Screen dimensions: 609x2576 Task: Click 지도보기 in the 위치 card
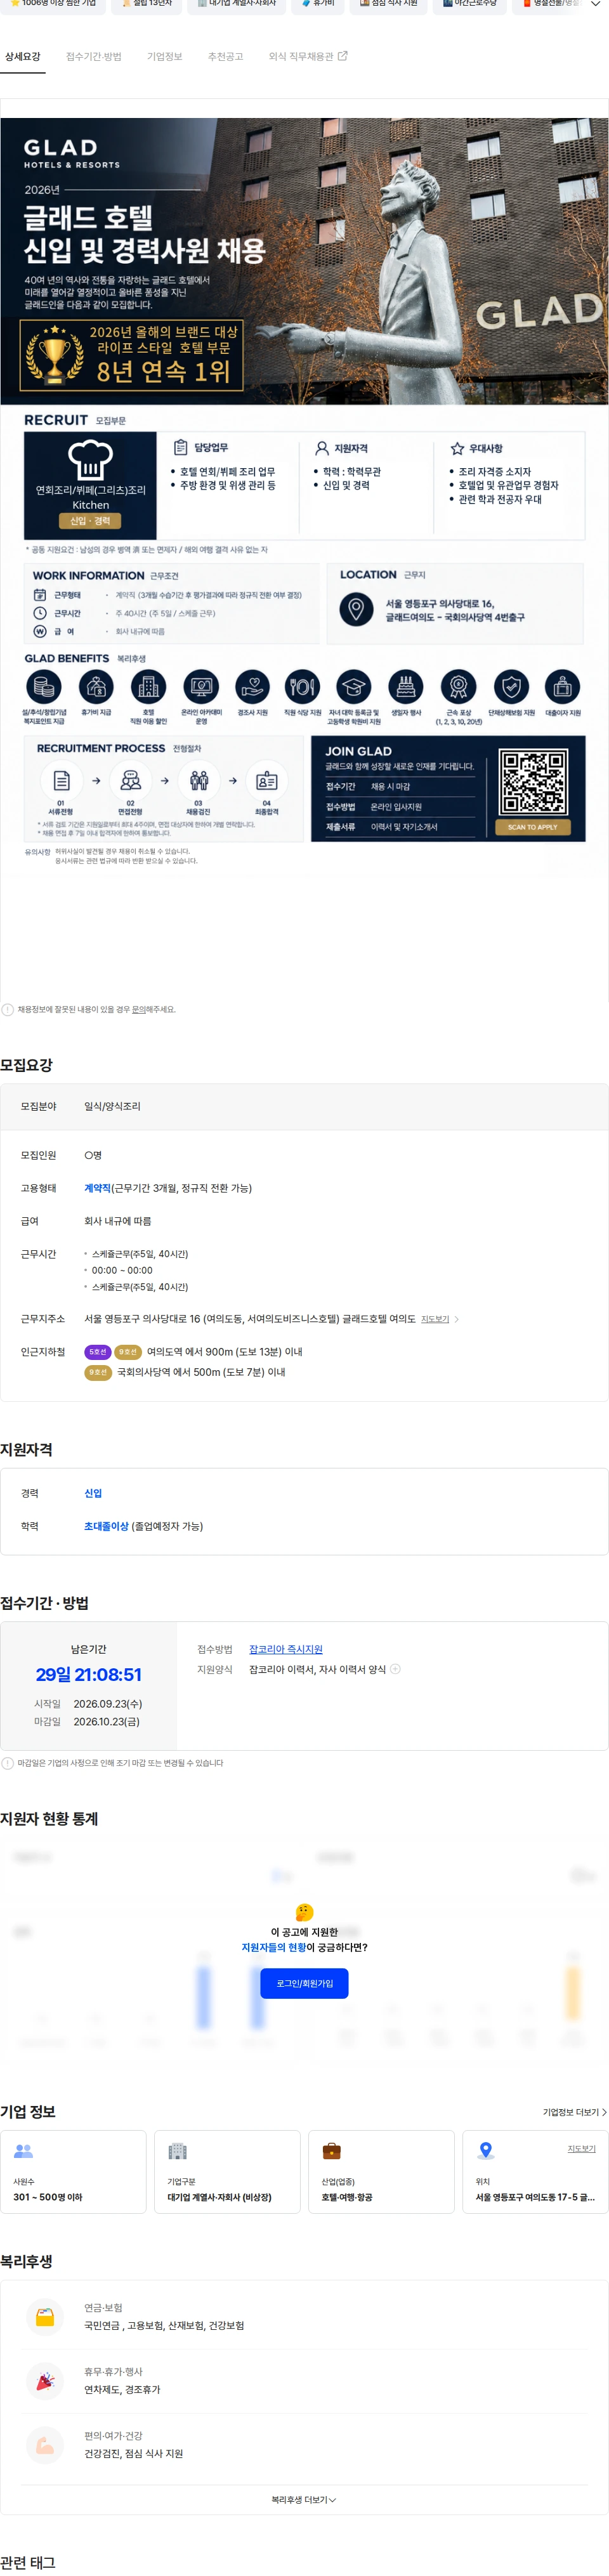point(581,2148)
